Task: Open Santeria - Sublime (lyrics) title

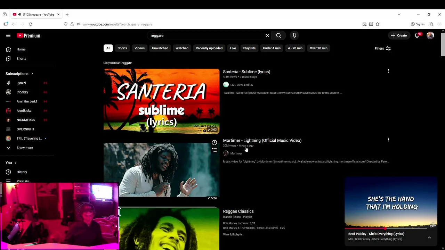Action: pyautogui.click(x=246, y=72)
